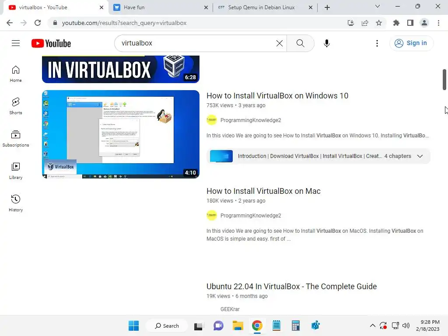
Task: Open How to Install VirtualBox on Mac
Action: [x=263, y=191]
